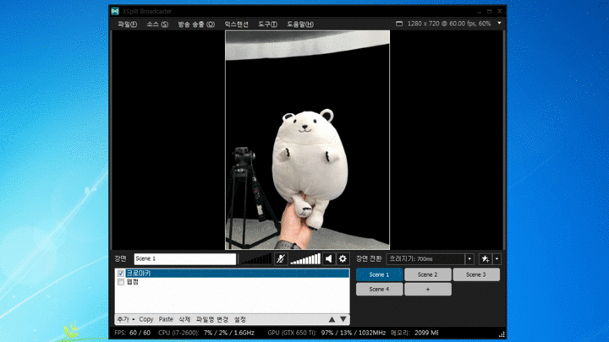609x342 pixels.
Task: Click 파일명 변경 to rename source
Action: click(x=212, y=319)
